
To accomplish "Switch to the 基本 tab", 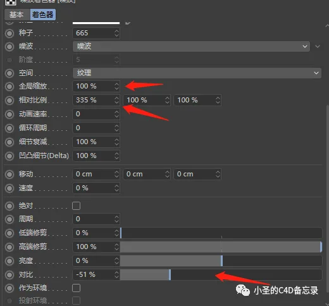I will click(x=16, y=15).
